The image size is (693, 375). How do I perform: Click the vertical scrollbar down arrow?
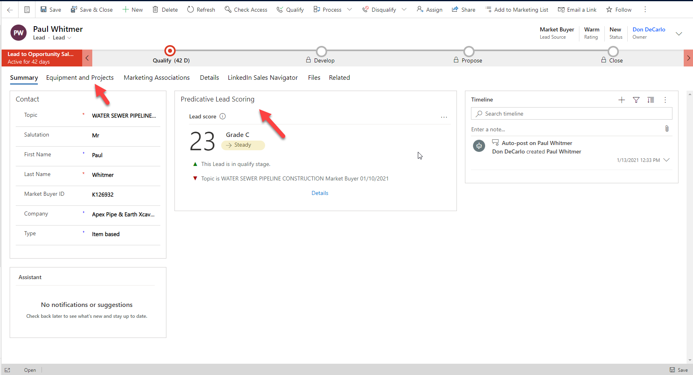[690, 360]
